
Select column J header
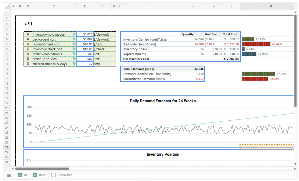pyautogui.click(x=193, y=6)
